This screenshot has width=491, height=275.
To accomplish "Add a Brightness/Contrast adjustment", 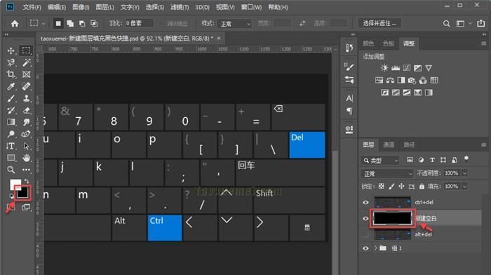I will coord(384,68).
